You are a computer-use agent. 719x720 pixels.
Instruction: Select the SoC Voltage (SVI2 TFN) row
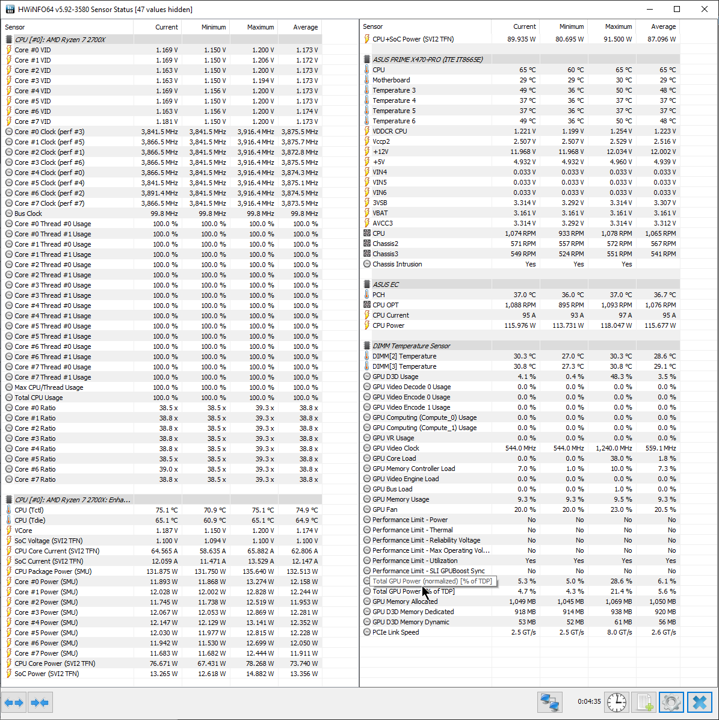[162, 541]
